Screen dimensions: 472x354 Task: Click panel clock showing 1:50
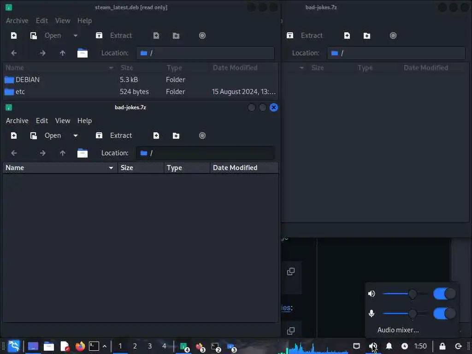(420, 346)
